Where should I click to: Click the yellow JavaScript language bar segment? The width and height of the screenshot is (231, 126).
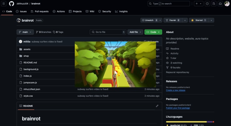186,122
